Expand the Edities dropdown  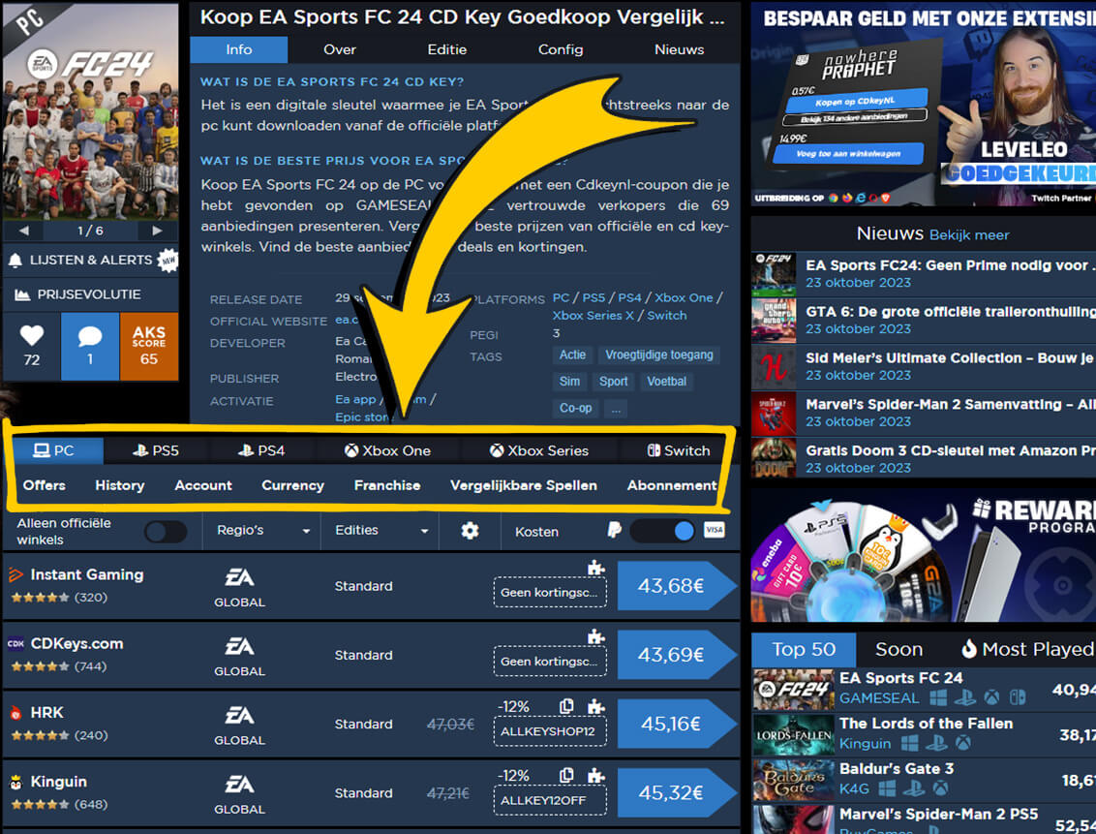(381, 531)
